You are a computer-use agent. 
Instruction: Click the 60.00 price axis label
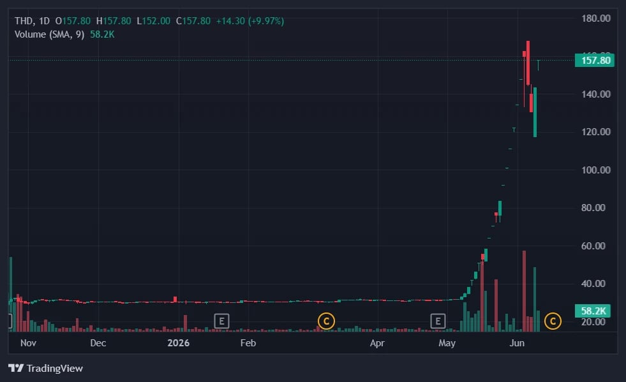tap(593, 246)
